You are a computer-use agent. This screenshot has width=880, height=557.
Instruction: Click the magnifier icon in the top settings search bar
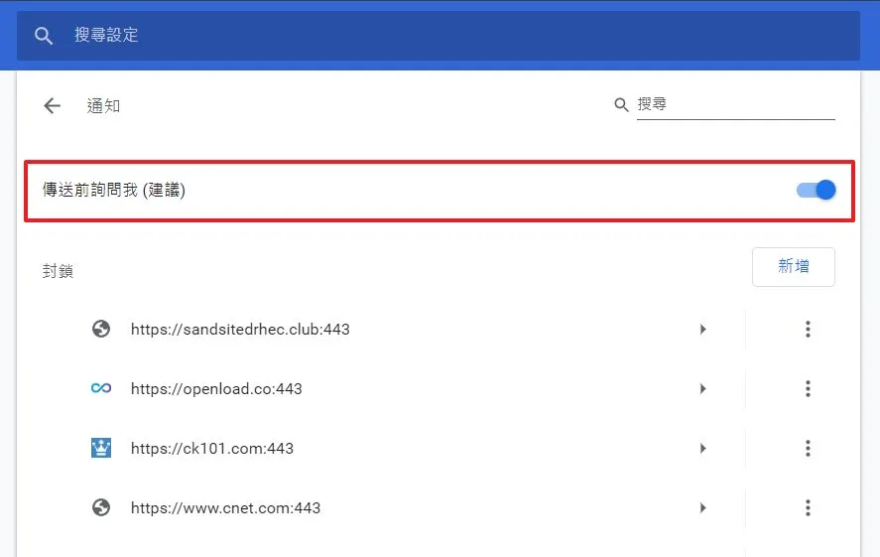[44, 36]
